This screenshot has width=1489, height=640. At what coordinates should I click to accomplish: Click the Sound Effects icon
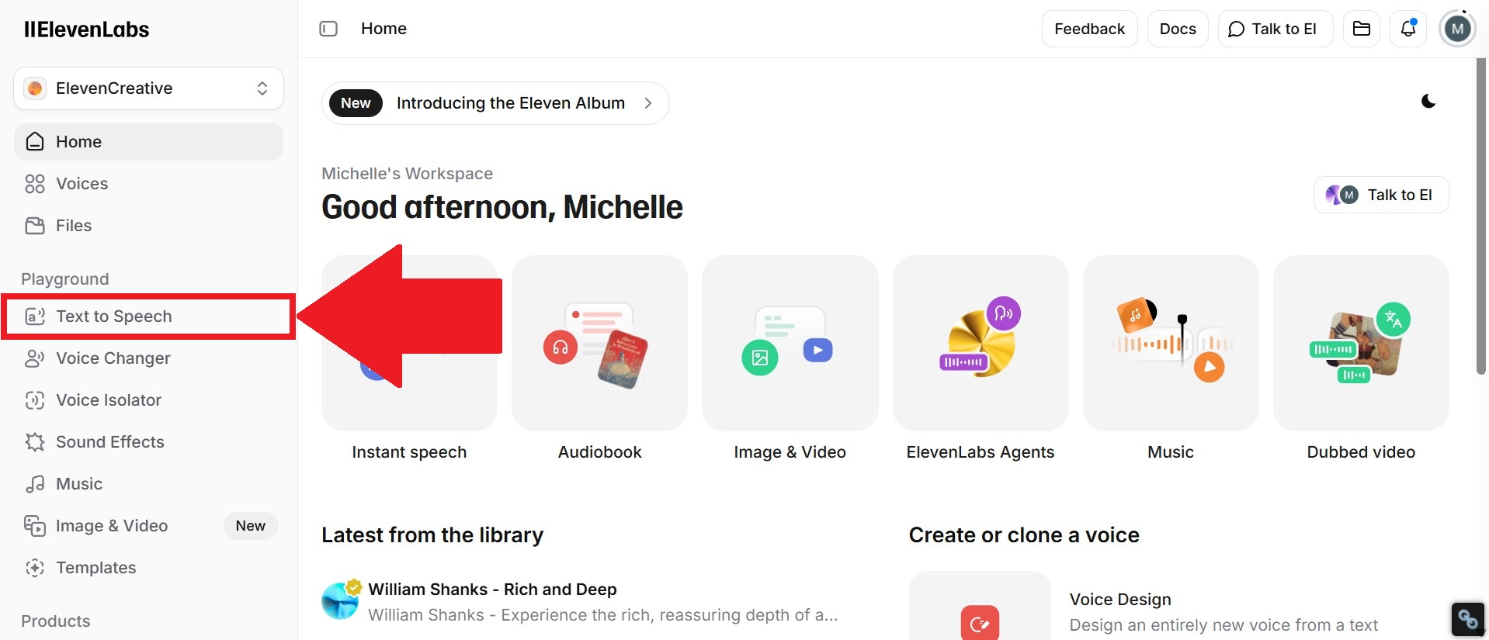(35, 442)
